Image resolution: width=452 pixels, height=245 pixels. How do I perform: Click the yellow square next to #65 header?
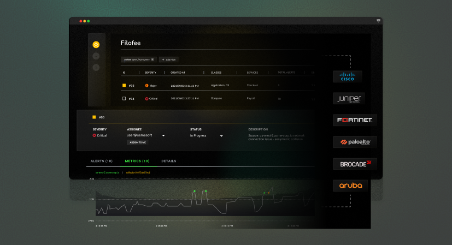click(94, 117)
